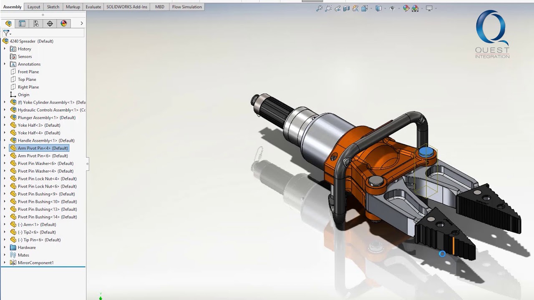Click the Right Plane icon in tree
The height and width of the screenshot is (300, 534).
point(13,87)
